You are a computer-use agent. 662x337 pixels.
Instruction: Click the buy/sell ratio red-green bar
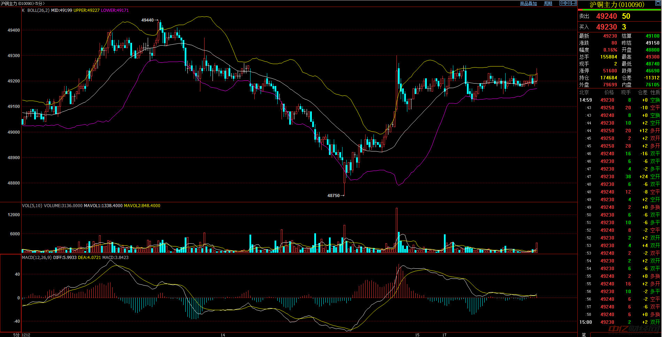pos(619,10)
